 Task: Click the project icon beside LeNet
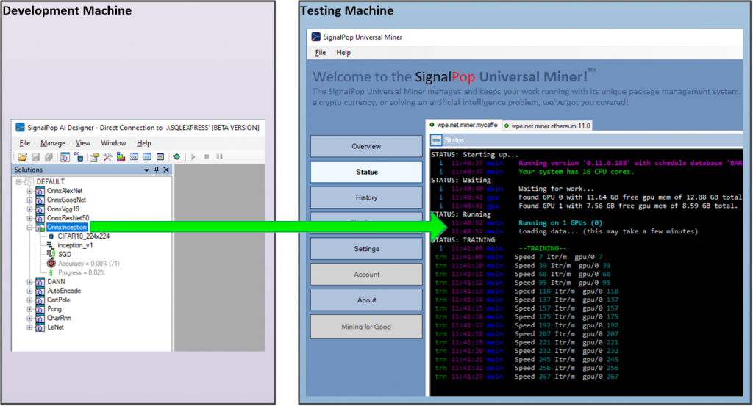(40, 327)
